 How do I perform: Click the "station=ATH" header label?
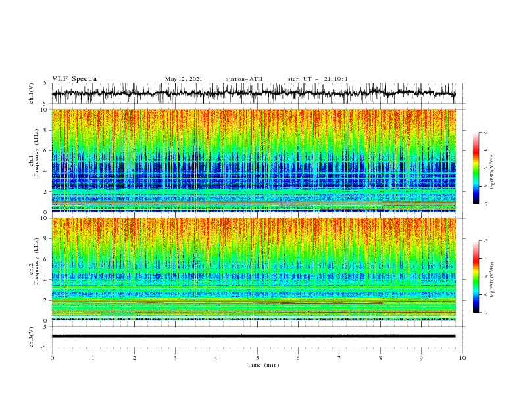point(244,79)
